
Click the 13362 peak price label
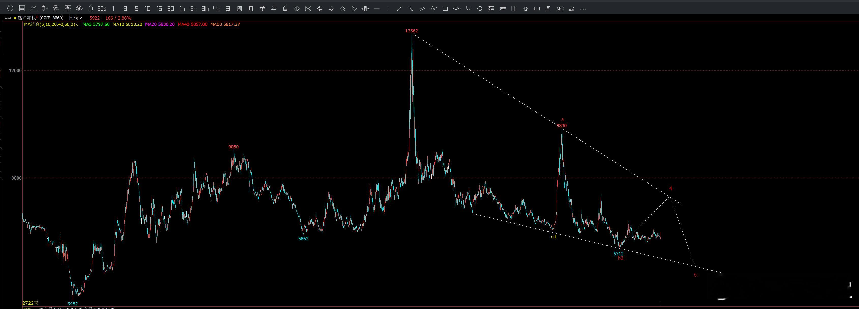pyautogui.click(x=412, y=31)
